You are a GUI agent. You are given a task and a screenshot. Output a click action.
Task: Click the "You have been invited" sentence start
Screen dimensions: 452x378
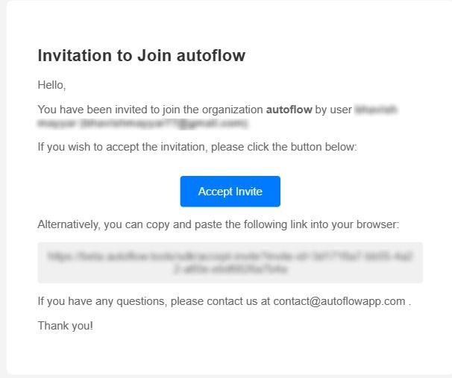coord(84,110)
